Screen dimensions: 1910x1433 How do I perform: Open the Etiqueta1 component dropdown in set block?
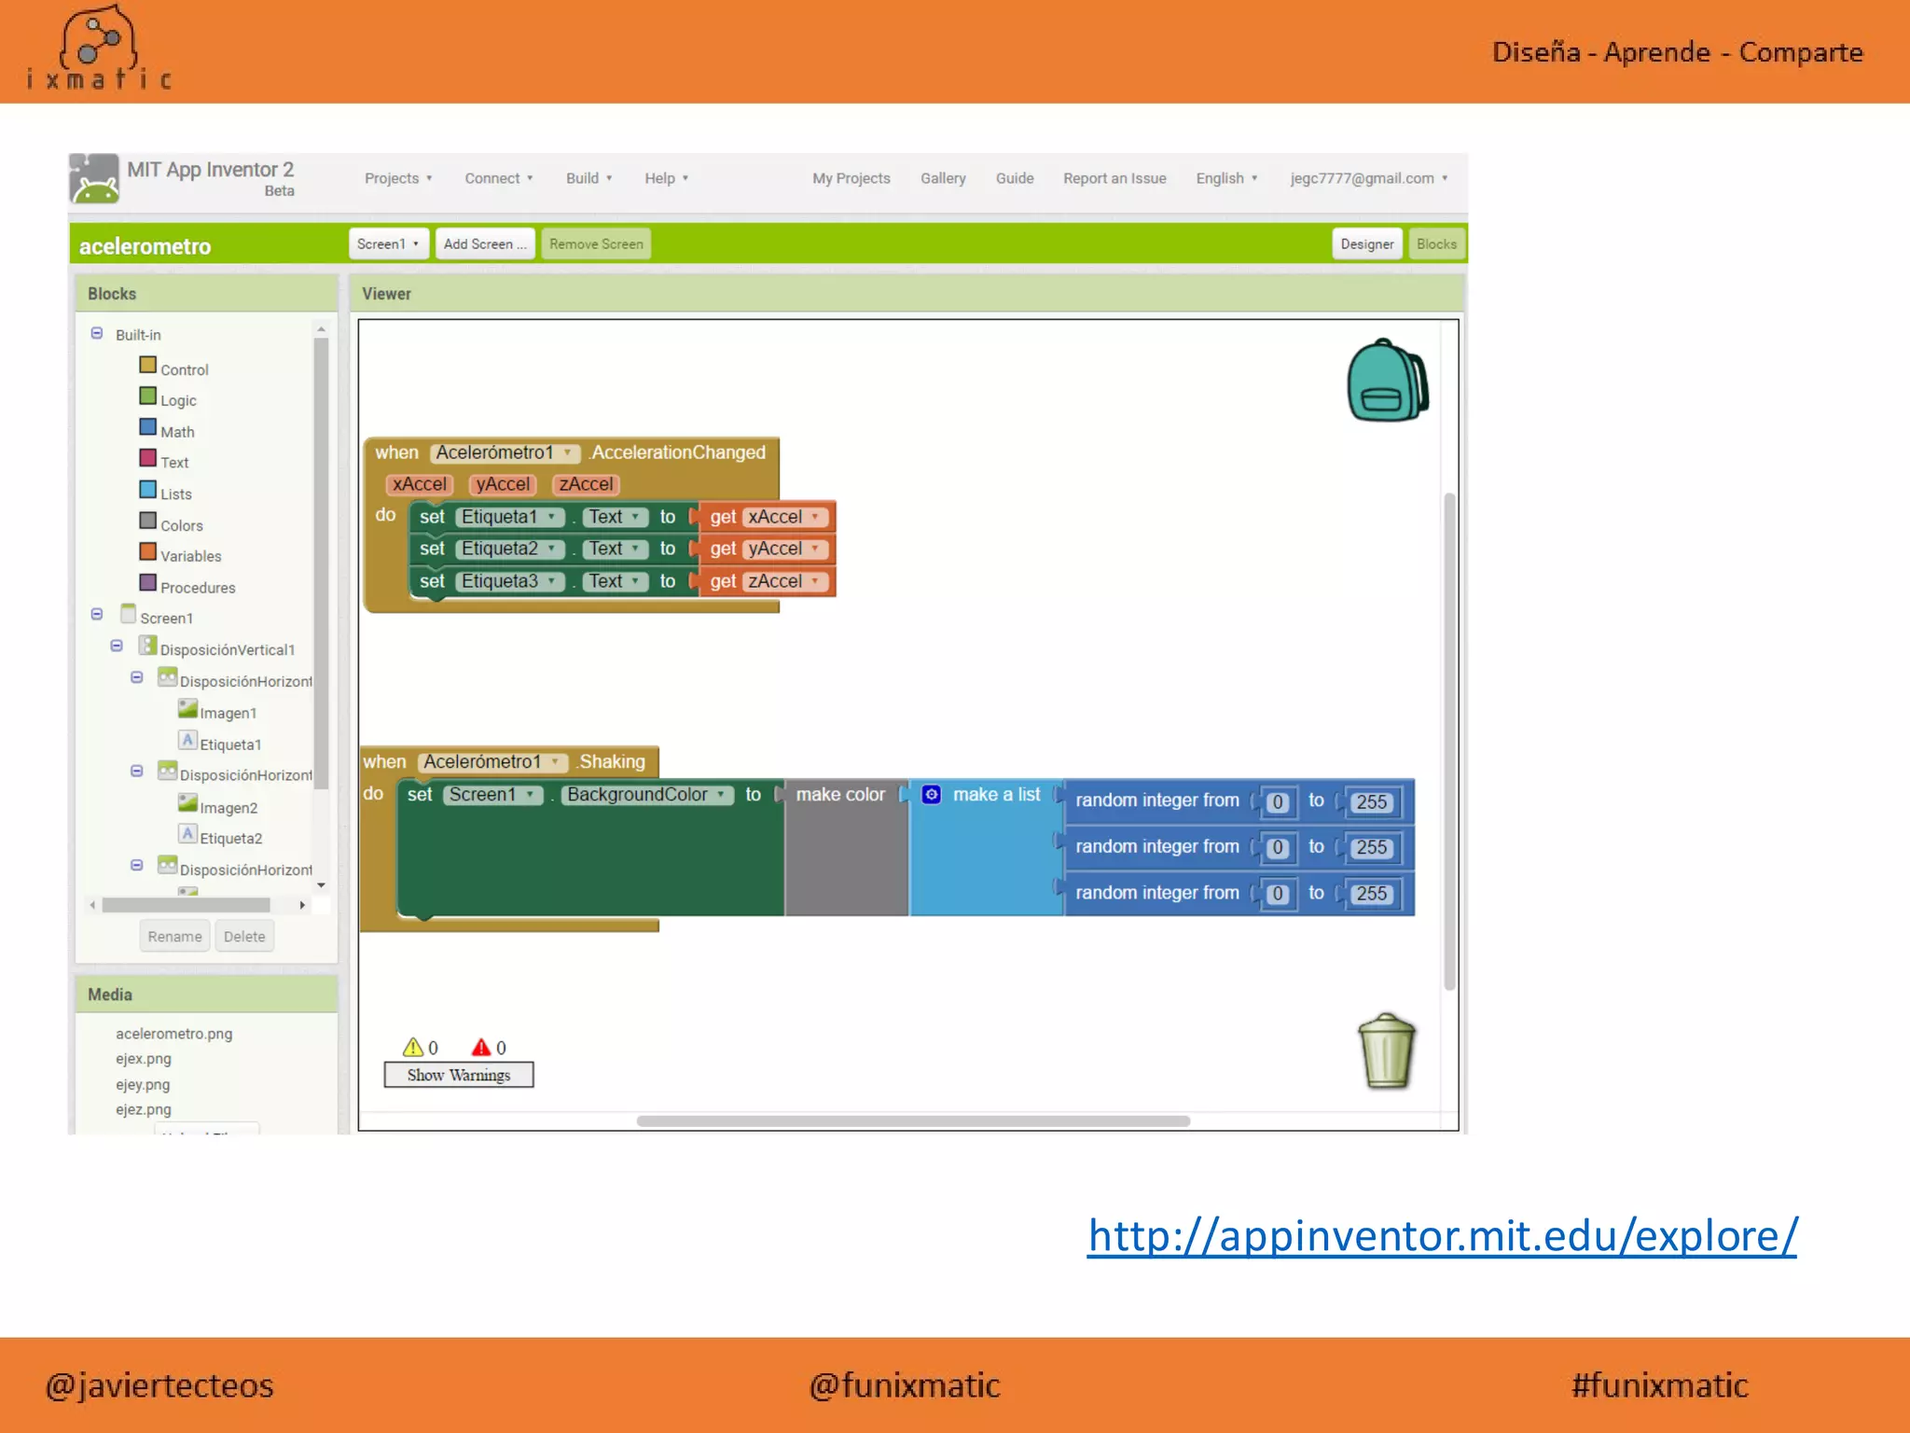(x=510, y=517)
